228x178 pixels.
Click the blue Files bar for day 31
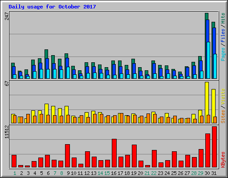click(x=214, y=41)
